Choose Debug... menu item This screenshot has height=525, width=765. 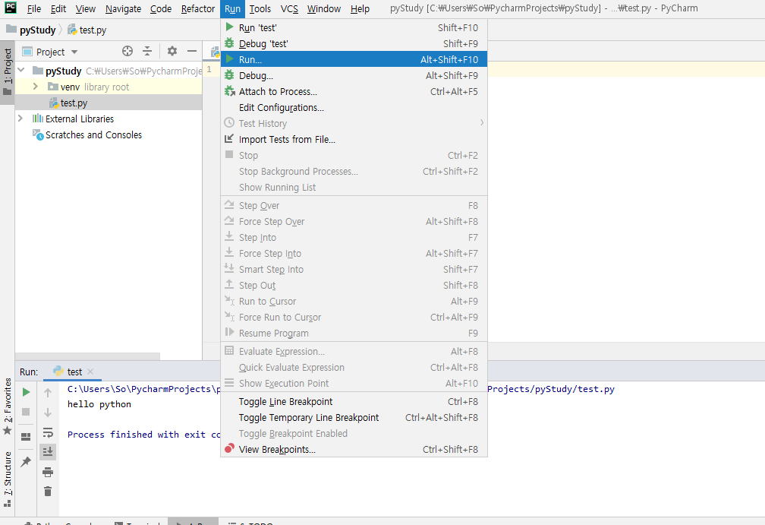[354, 76]
